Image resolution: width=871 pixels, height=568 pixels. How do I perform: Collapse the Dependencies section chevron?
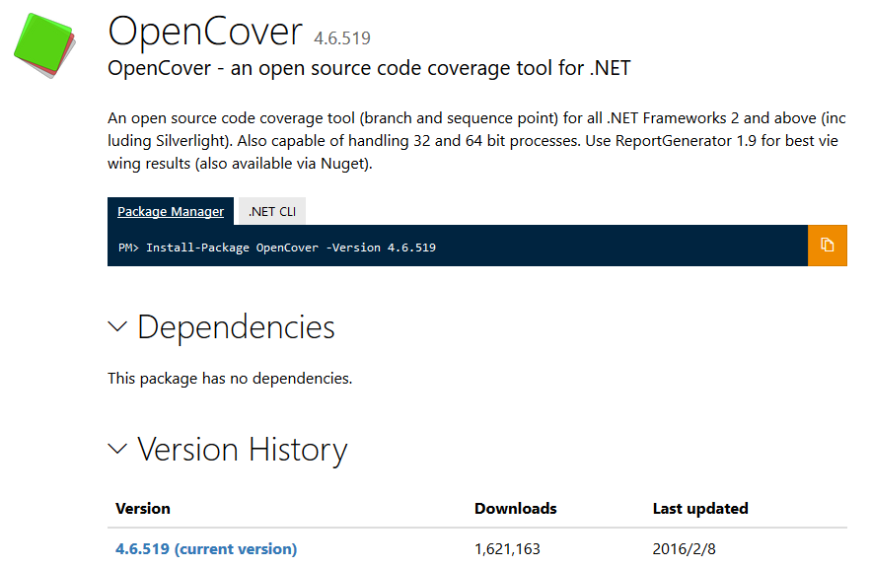(117, 326)
